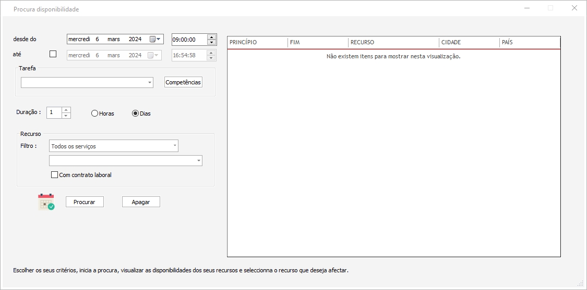Open the empty resource dropdown under Filtro
587x290 pixels.
tap(198, 161)
